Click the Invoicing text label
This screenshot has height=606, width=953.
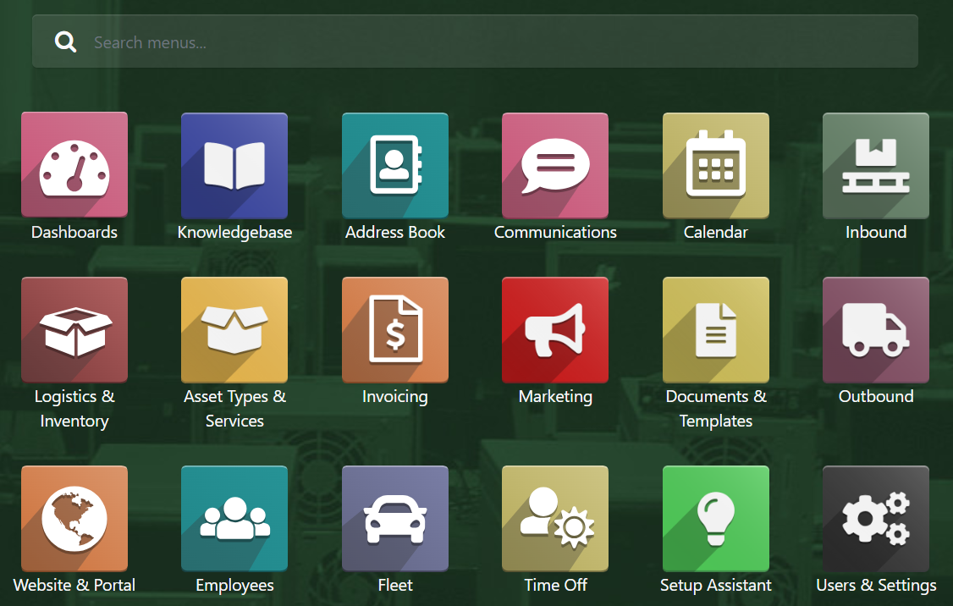(395, 397)
